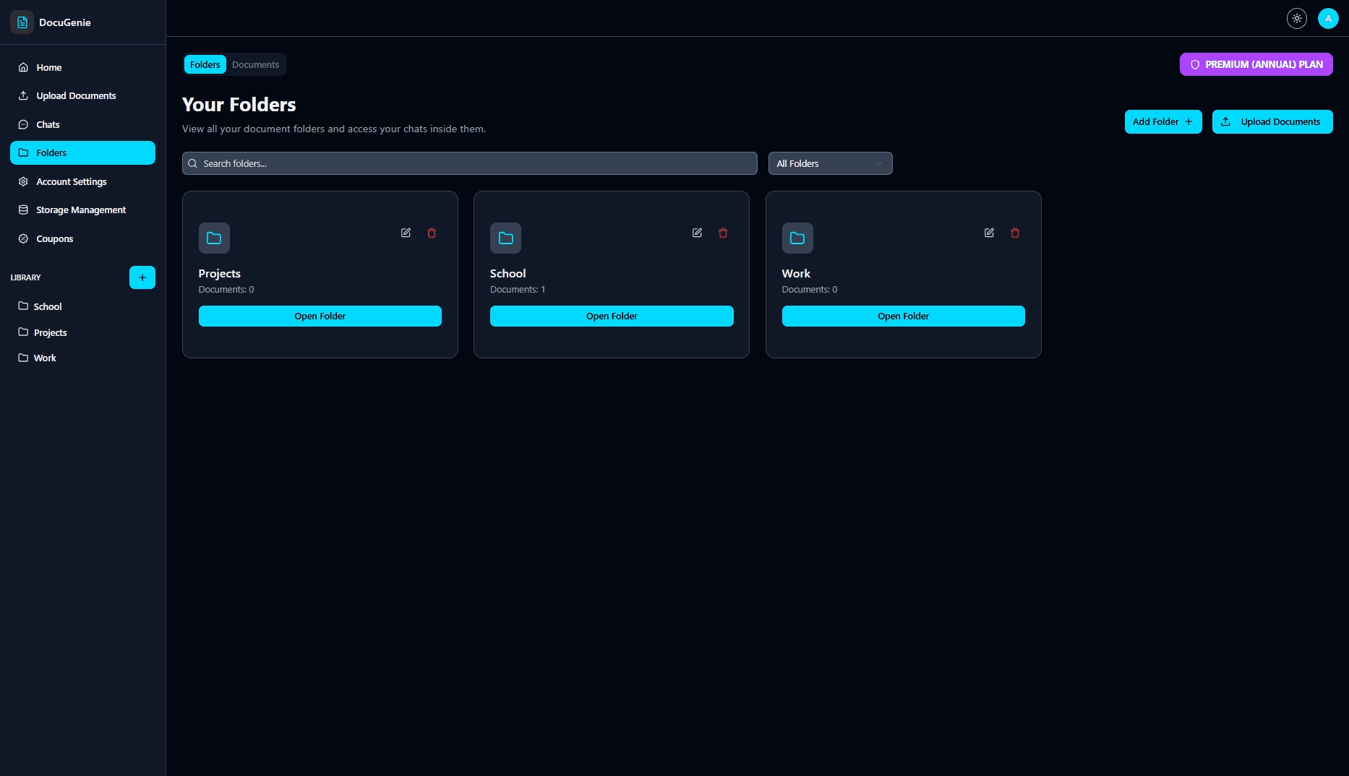Click the School card title text
The width and height of the screenshot is (1349, 776).
(508, 273)
